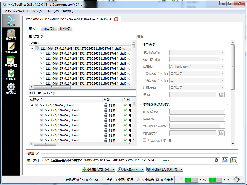Click the green checkmark in first track row
This screenshot has width=247, height=185.
click(125, 105)
